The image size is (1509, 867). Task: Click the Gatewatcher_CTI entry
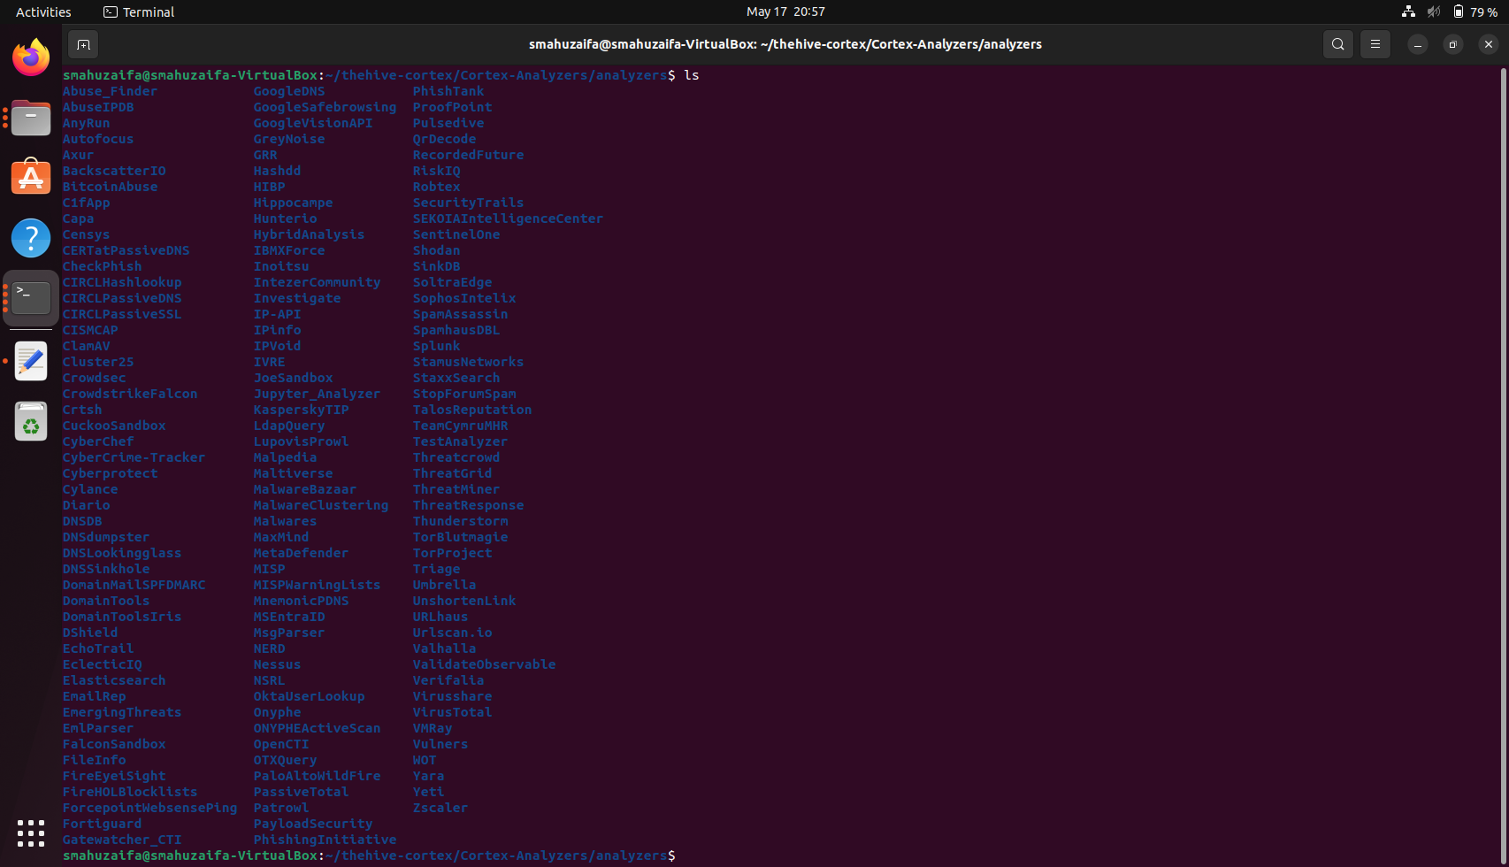click(122, 840)
